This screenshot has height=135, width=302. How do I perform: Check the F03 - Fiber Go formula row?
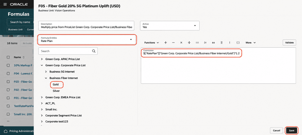point(8,82)
